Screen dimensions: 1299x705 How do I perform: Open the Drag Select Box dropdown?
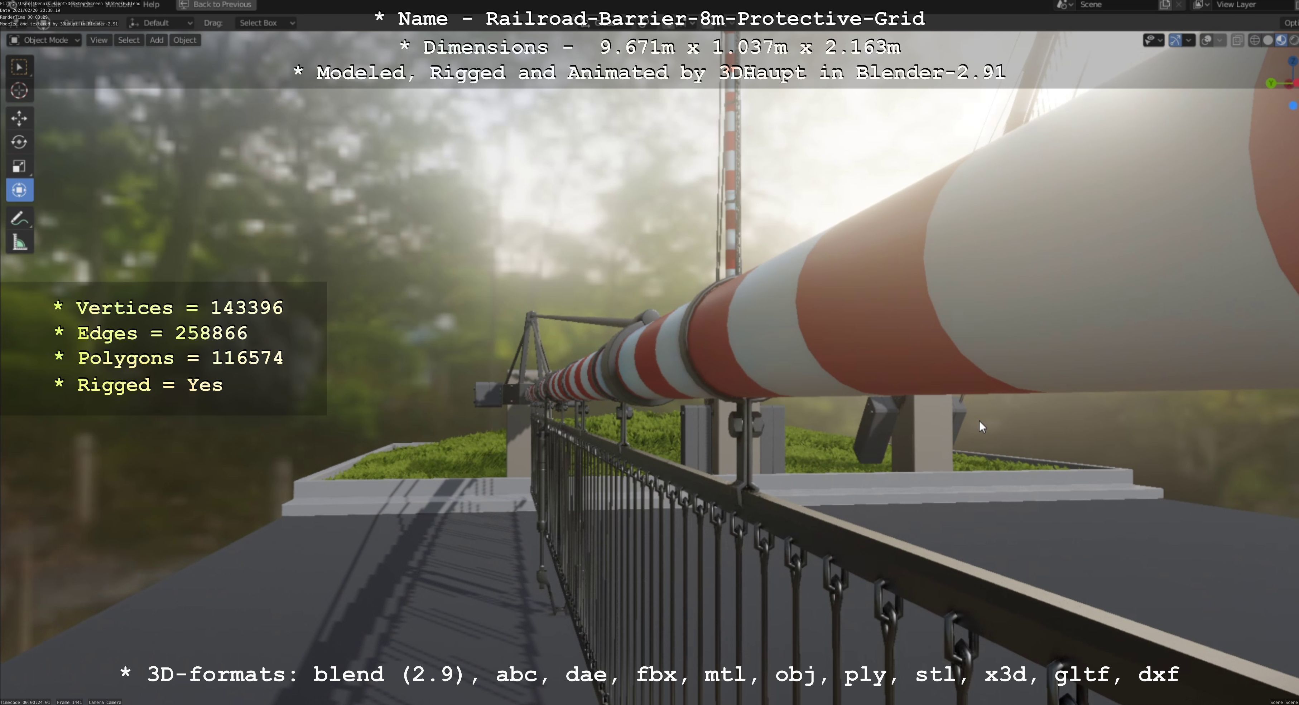coord(265,23)
